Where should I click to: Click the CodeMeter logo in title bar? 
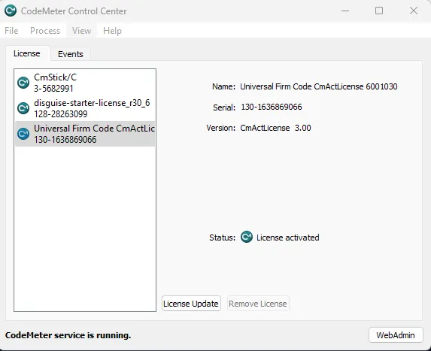coord(11,11)
